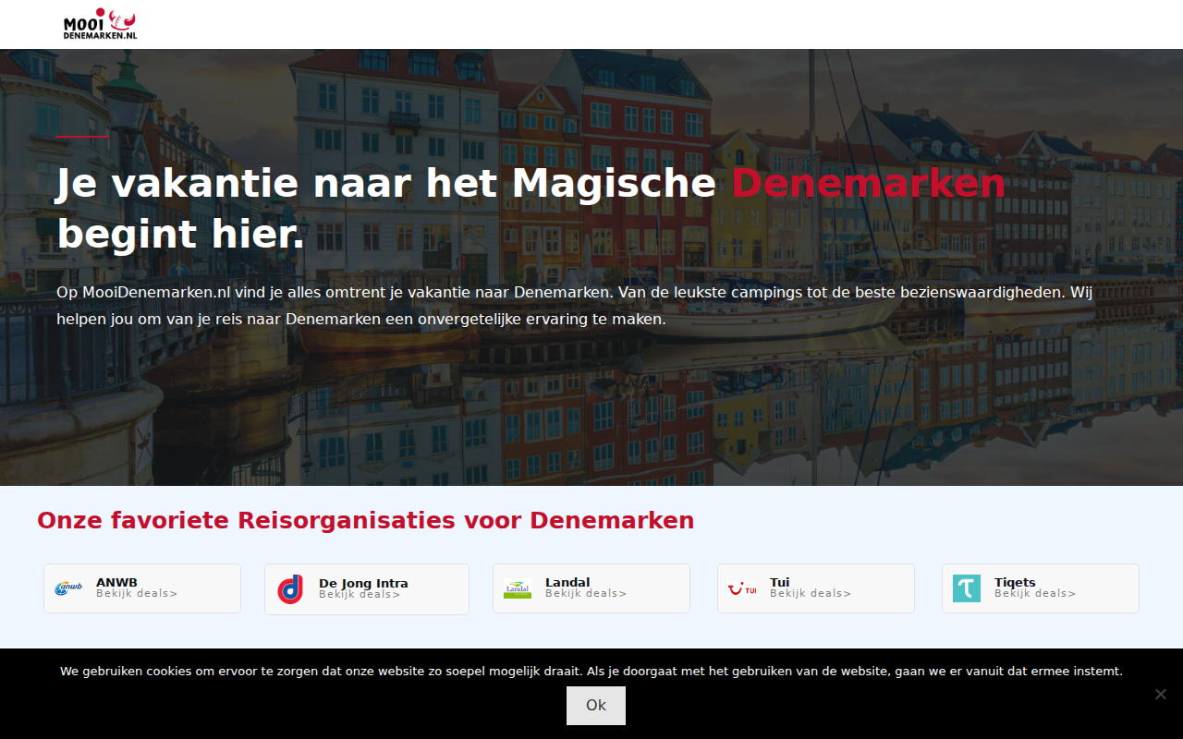
Task: Click the ANWB logo icon
Action: (x=68, y=588)
